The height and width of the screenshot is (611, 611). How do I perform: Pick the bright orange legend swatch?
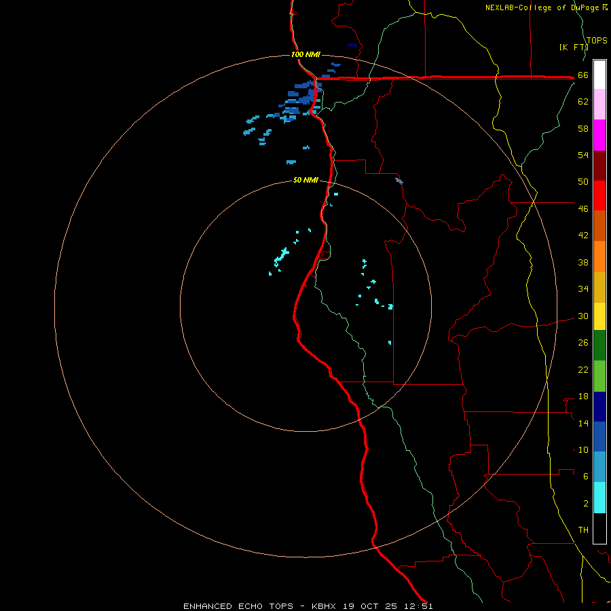599,257
